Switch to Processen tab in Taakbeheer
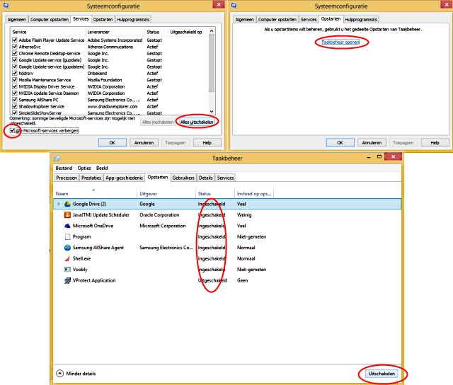Screen dimensions: 453x385 (67, 178)
